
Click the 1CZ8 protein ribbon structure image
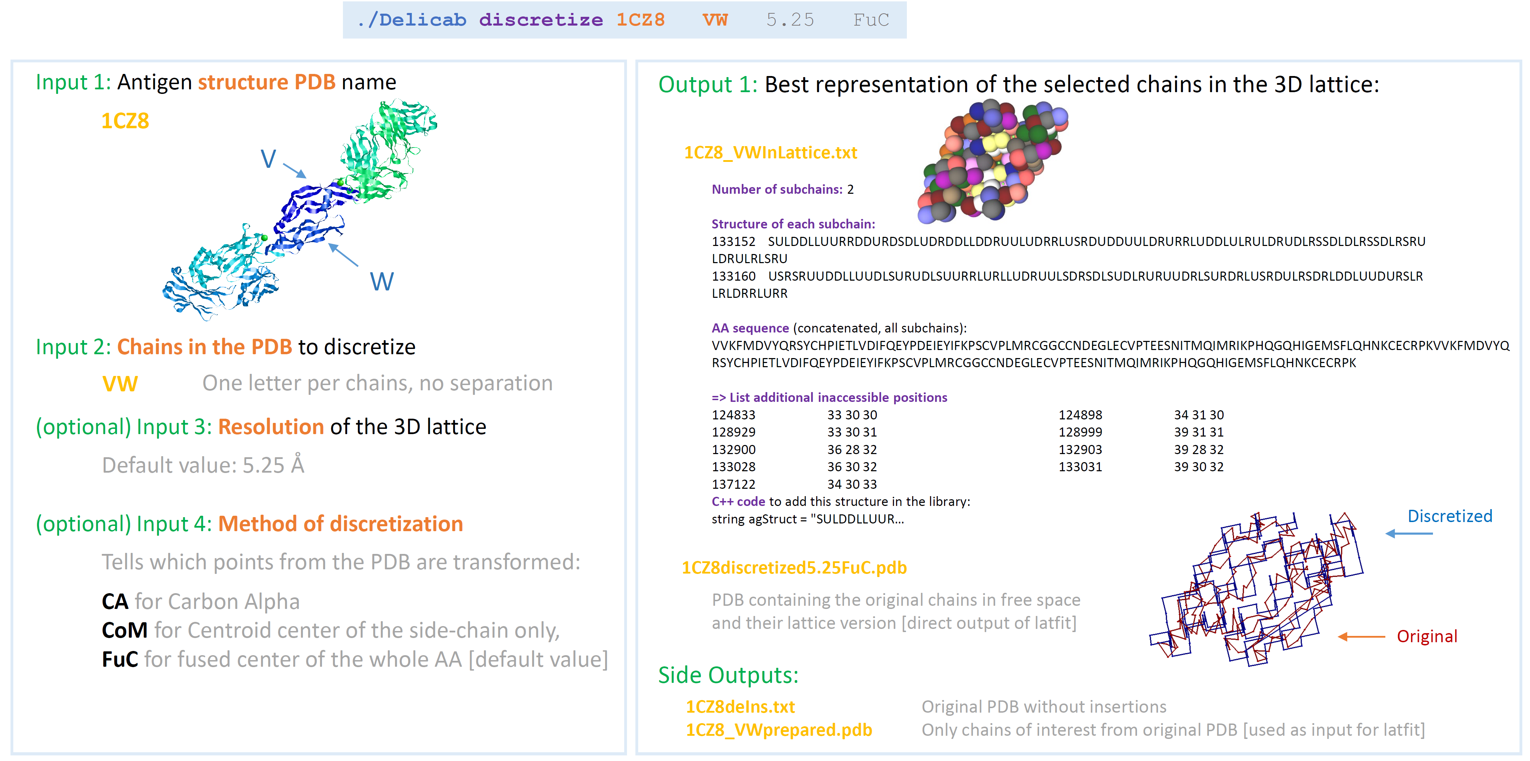click(x=300, y=211)
